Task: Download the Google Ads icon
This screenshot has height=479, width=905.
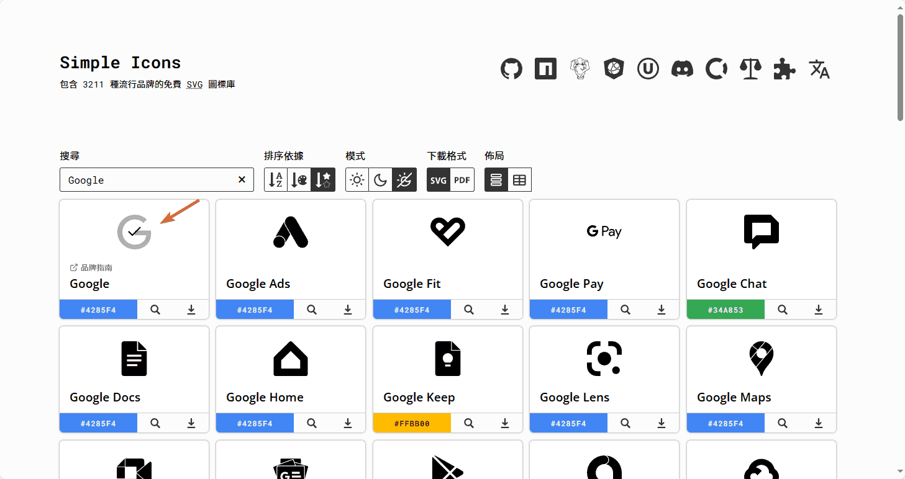Action: tap(348, 310)
